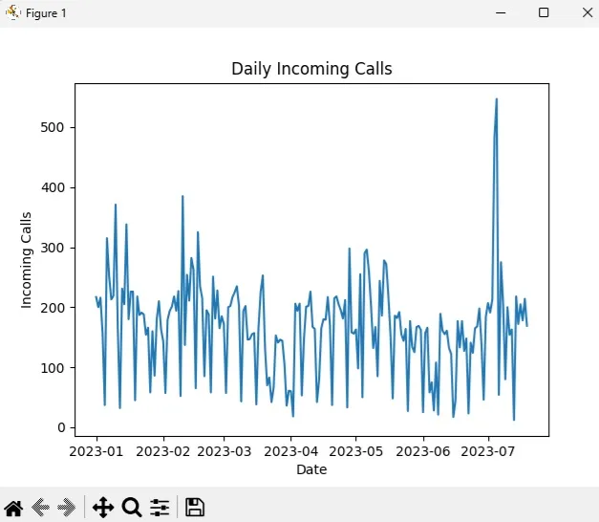Screen dimensions: 599x522
Task: Click the Figure 1 window icon
Action: click(x=12, y=12)
